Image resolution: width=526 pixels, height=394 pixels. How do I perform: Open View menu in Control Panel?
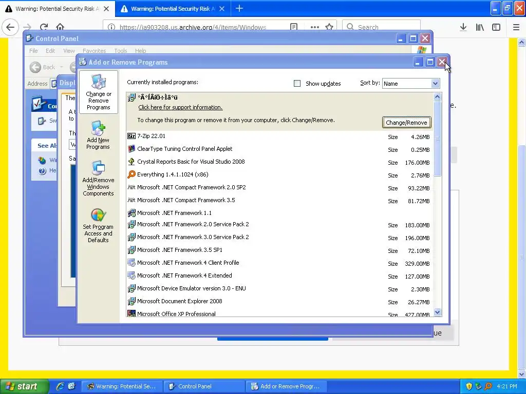pos(69,51)
